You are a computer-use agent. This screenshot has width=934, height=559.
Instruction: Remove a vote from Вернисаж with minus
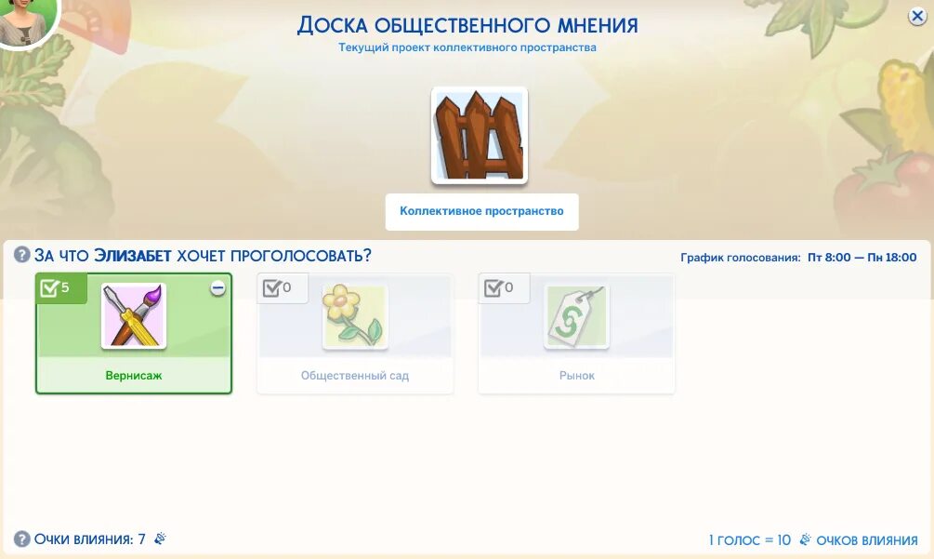[x=218, y=289]
